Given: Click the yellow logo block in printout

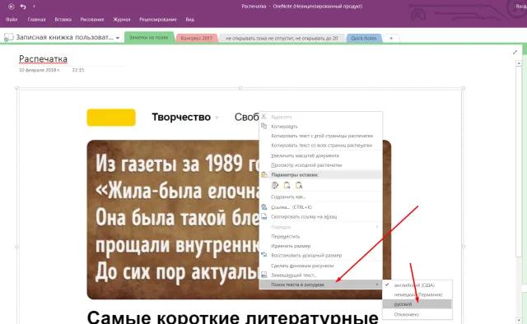Looking at the screenshot, I should 111,118.
